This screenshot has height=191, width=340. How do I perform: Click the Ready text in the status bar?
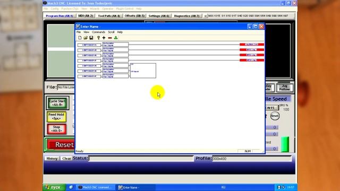(x=79, y=151)
